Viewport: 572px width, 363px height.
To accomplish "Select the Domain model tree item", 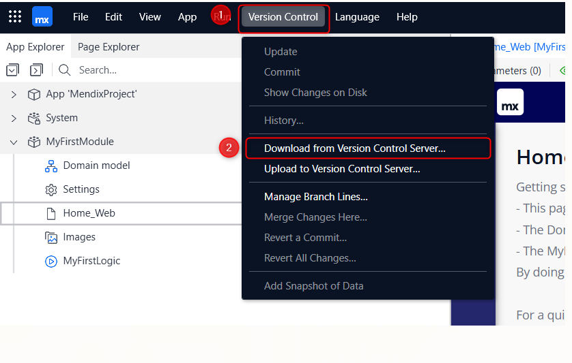I will tap(96, 165).
